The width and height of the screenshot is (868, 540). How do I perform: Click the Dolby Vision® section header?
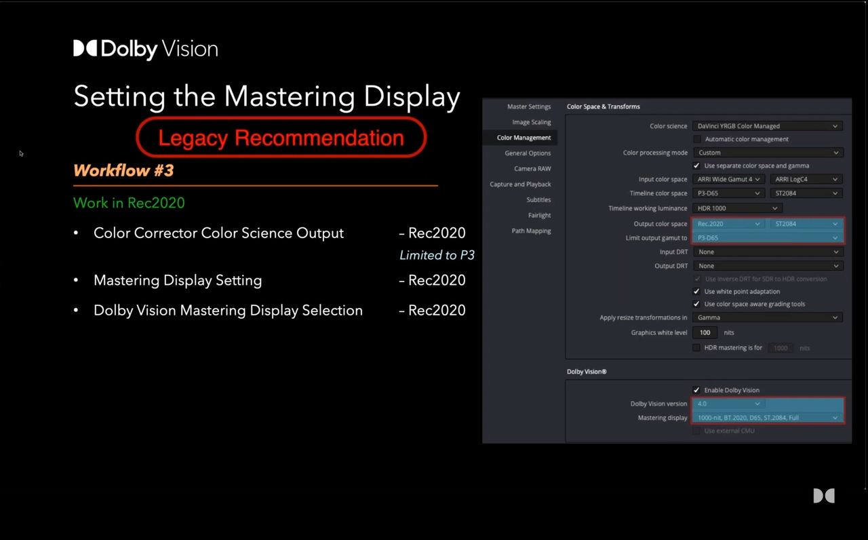(x=587, y=372)
